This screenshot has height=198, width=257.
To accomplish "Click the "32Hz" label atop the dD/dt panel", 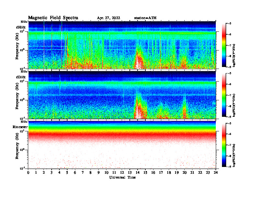I will pyautogui.click(x=24, y=71).
